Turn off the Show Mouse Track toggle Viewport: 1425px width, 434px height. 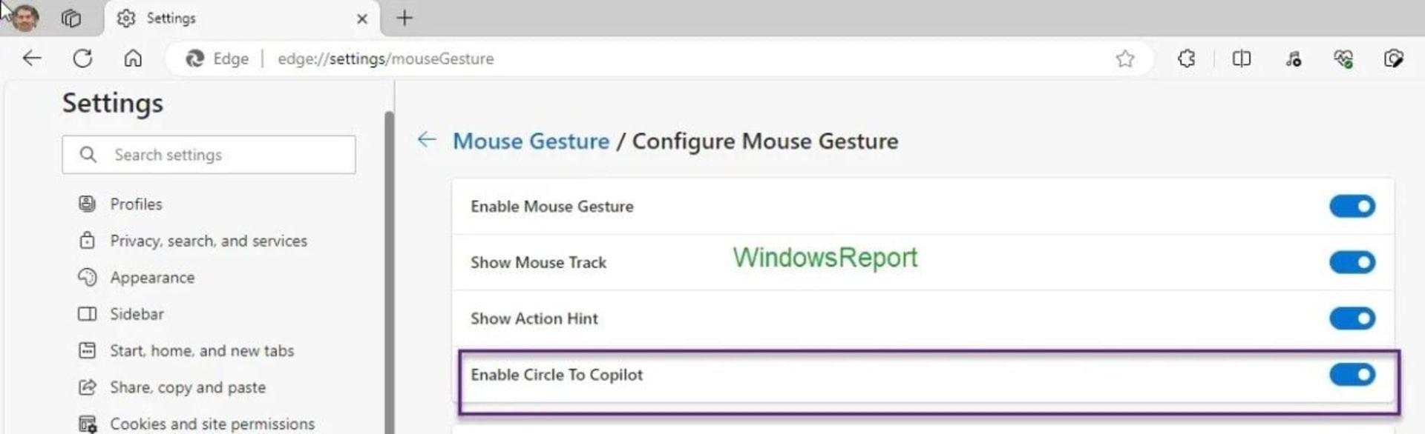[x=1352, y=262]
